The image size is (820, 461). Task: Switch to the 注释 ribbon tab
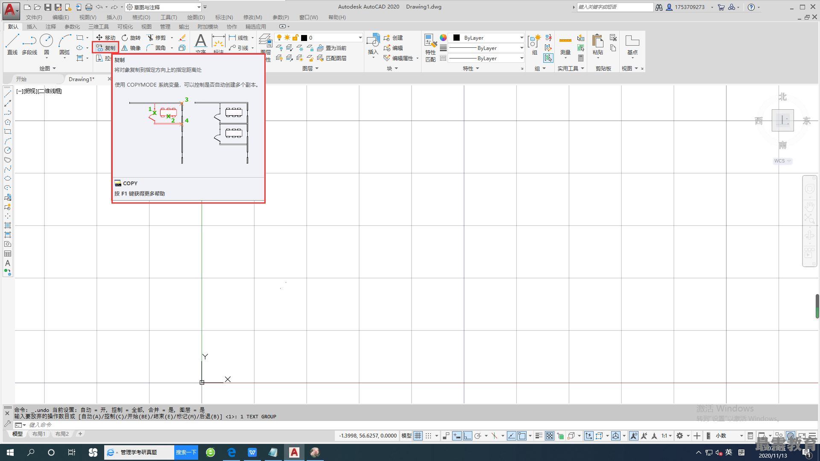51,26
